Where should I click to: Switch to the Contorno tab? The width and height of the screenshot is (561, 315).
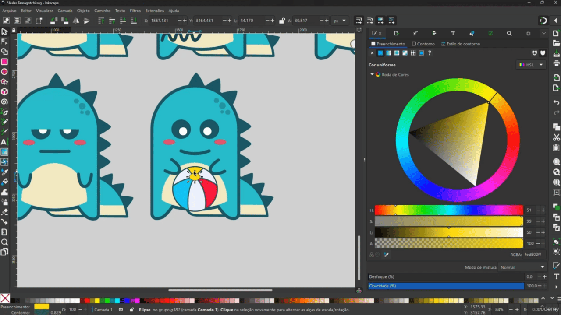[423, 44]
